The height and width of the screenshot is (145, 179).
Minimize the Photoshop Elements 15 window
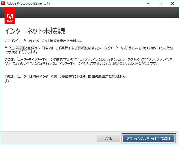[x=148, y=3]
